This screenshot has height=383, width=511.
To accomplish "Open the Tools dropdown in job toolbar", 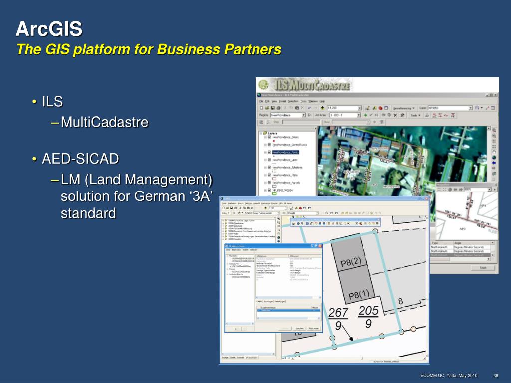I will (x=415, y=115).
